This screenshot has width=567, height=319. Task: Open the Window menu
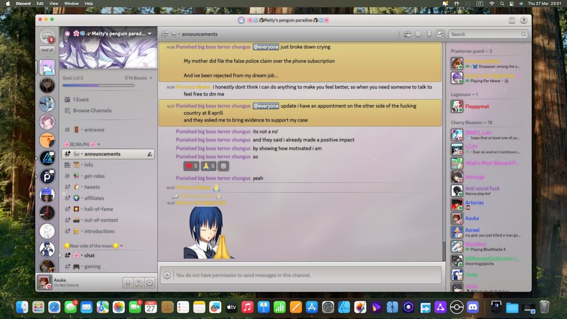point(71,3)
